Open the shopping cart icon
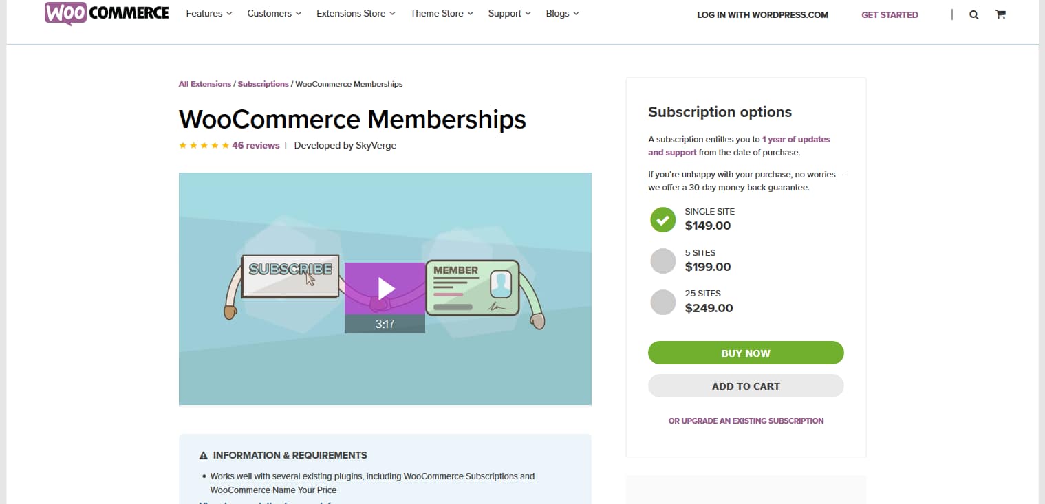The image size is (1045, 504). tap(1000, 14)
